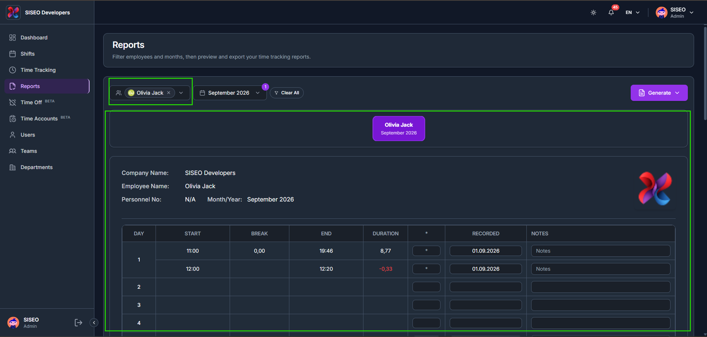
Task: Open the SISEO Admin account menu chevron
Action: tap(692, 13)
